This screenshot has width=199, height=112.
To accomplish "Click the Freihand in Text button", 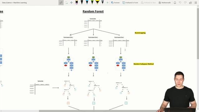I will (x=148, y=2).
